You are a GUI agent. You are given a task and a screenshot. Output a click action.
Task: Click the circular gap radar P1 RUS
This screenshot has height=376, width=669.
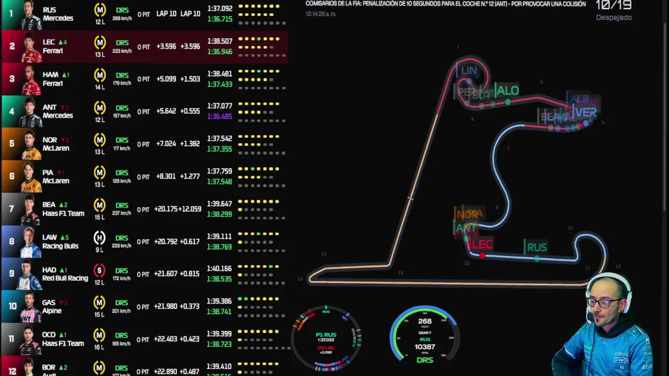(326, 338)
